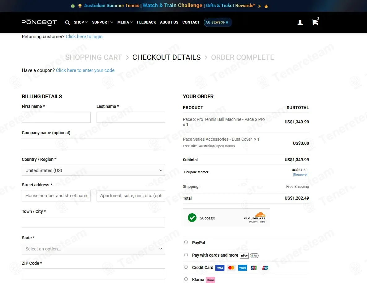Focus the House number and street field
This screenshot has width=367, height=283.
(x=56, y=196)
